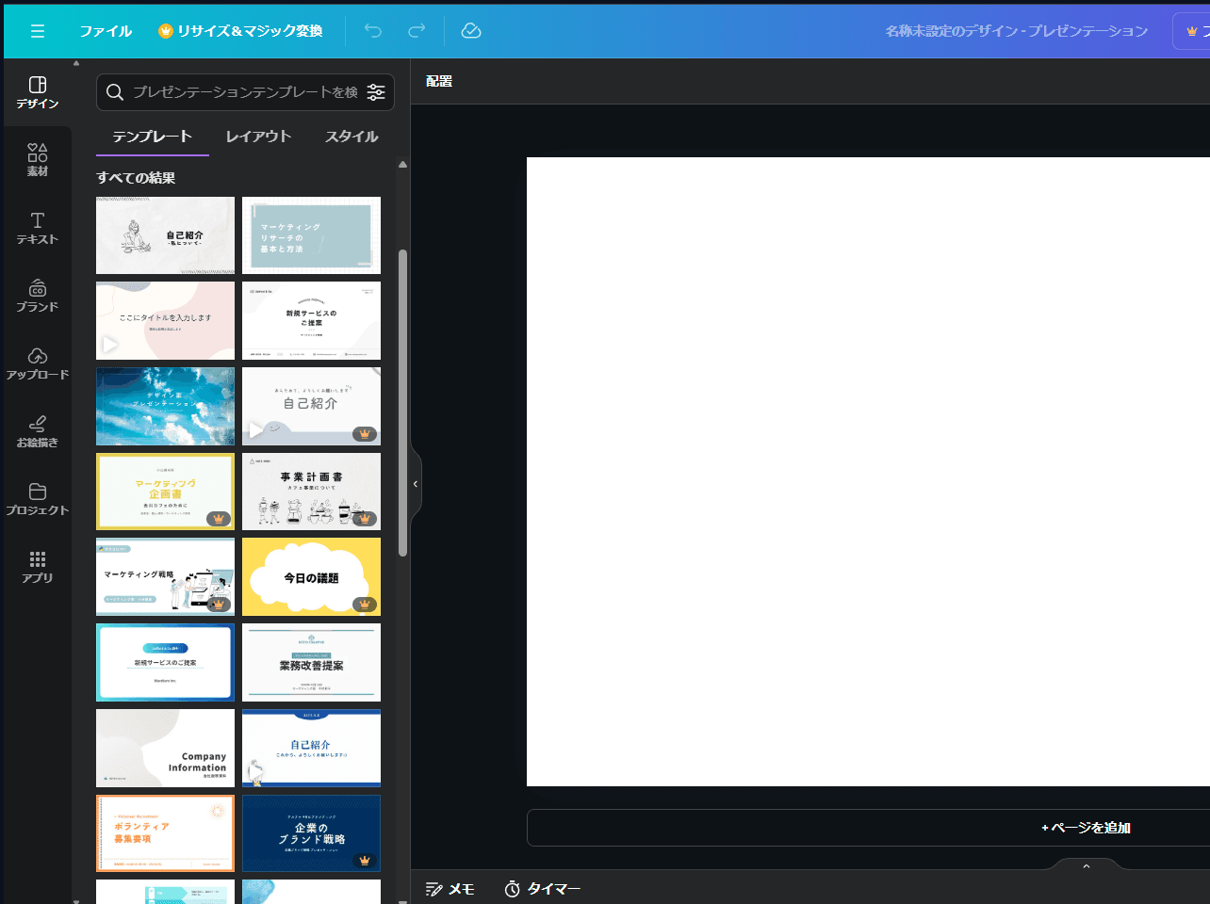The width and height of the screenshot is (1210, 904).
Task: Click the cloud save status icon
Action: 471,31
